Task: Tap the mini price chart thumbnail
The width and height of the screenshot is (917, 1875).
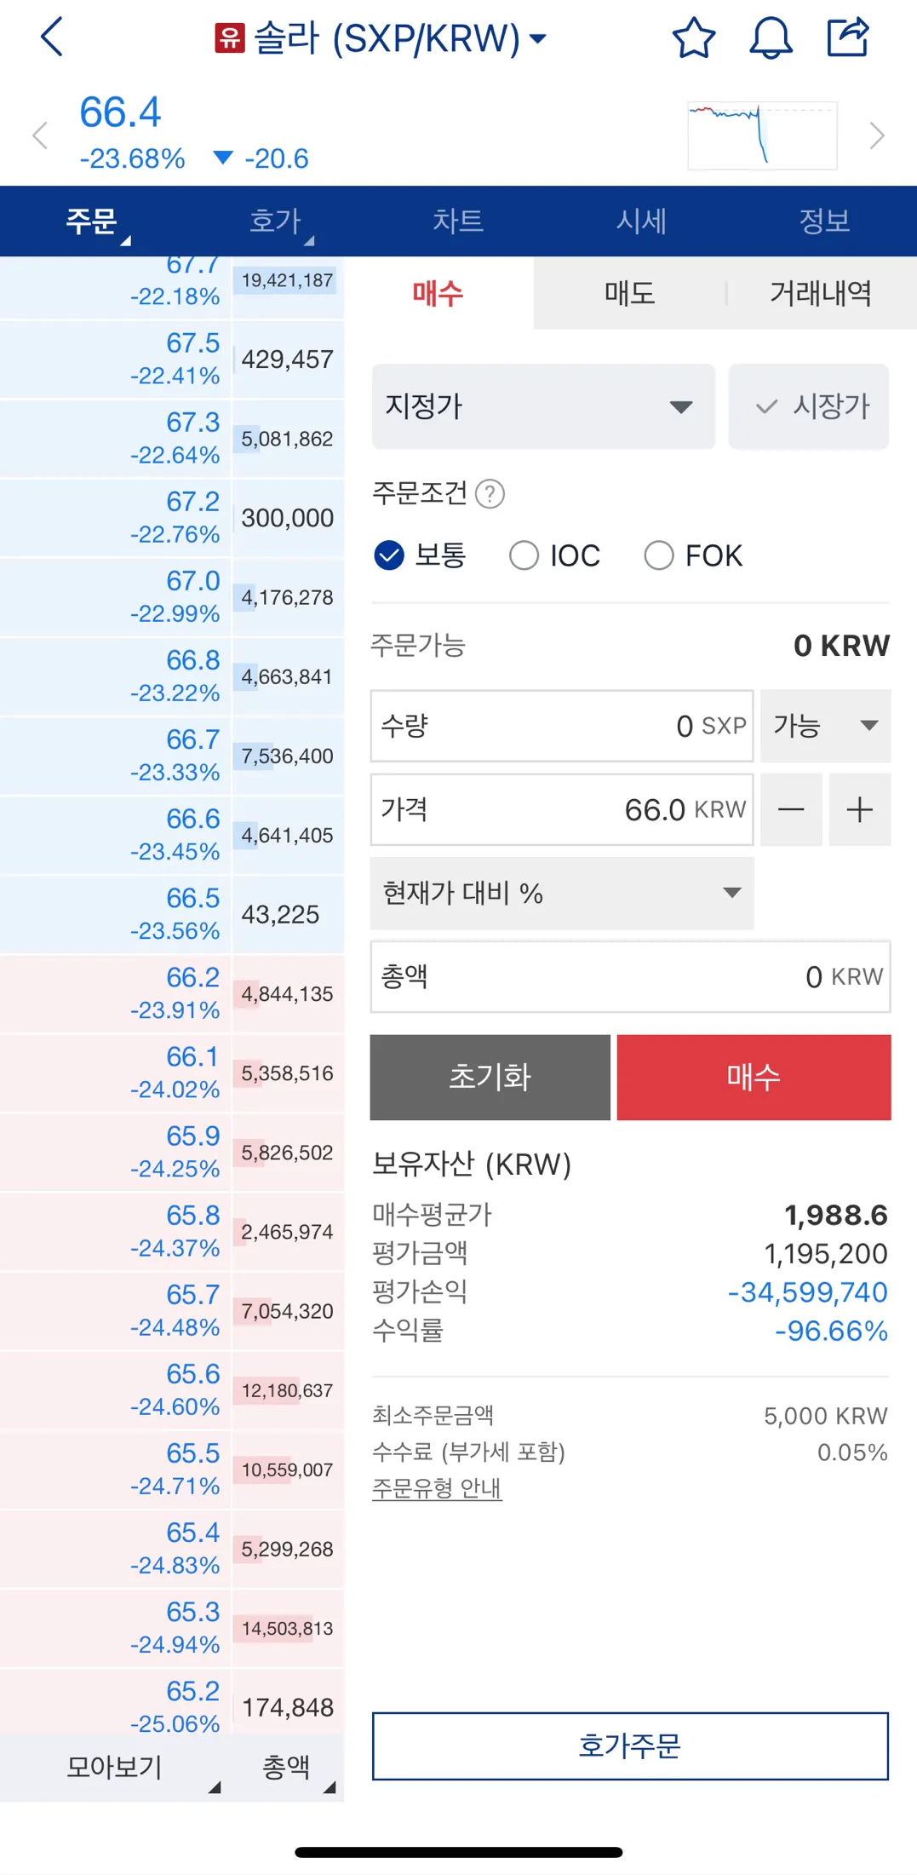Action: tap(762, 135)
